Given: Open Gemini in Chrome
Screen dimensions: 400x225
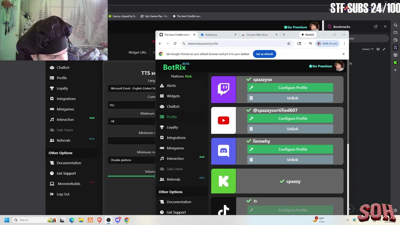Looking at the screenshot, I should coord(307,35).
